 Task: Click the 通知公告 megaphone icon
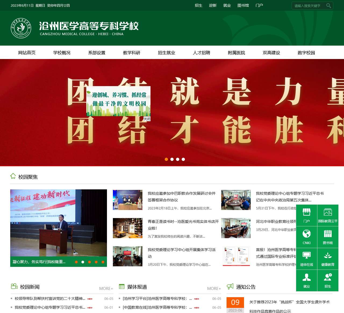pyautogui.click(x=230, y=286)
